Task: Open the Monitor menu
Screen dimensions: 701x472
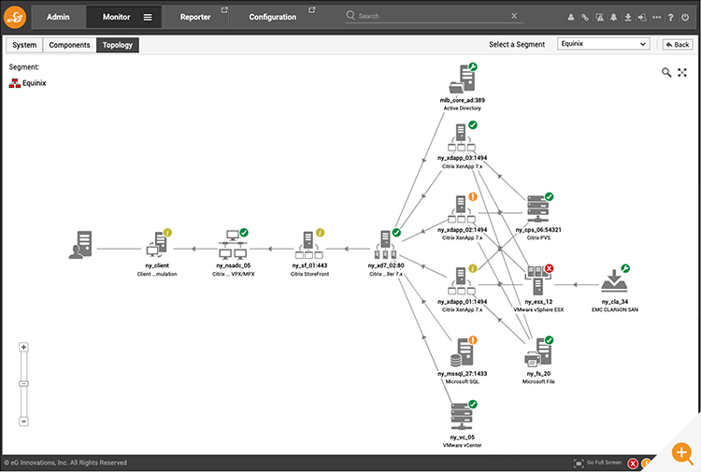Action: click(x=116, y=17)
